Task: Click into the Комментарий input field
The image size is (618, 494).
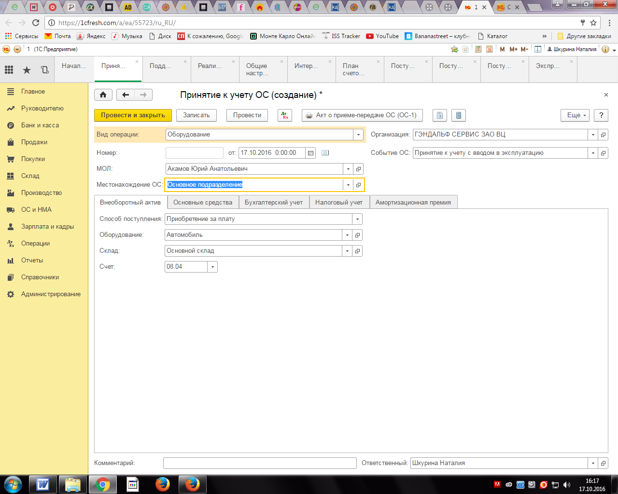Action: pyautogui.click(x=260, y=463)
